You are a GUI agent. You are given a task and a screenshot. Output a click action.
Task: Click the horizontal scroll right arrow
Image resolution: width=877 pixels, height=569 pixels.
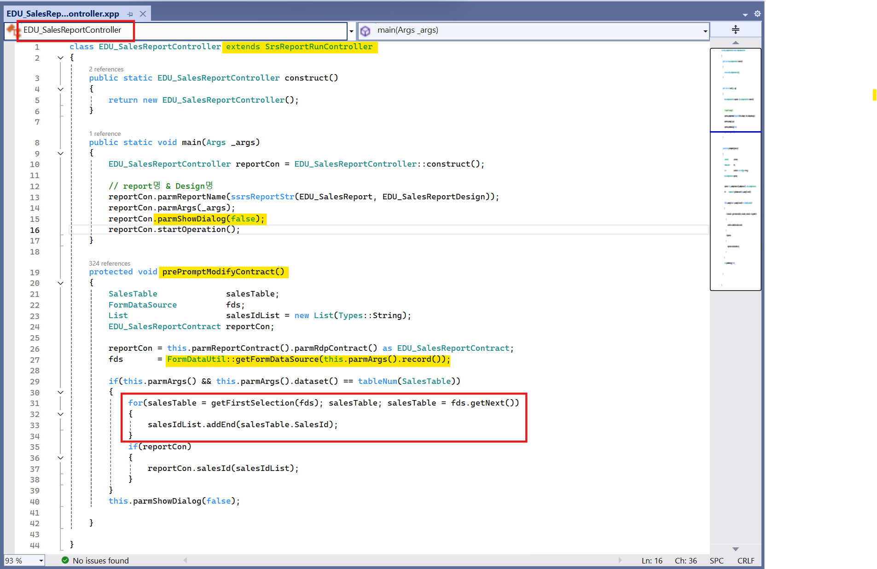coord(620,560)
